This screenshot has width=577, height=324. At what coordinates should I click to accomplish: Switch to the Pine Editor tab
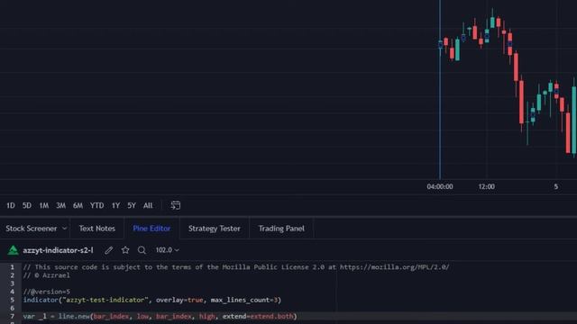click(x=151, y=229)
